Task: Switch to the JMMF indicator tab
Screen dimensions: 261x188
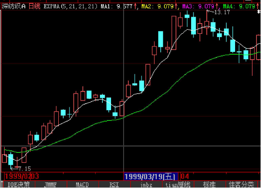Action: tap(50, 184)
